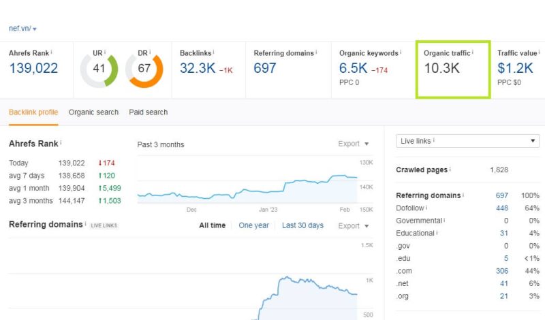Open the Traffic value $1.2K
The image size is (545, 320).
[x=515, y=68]
